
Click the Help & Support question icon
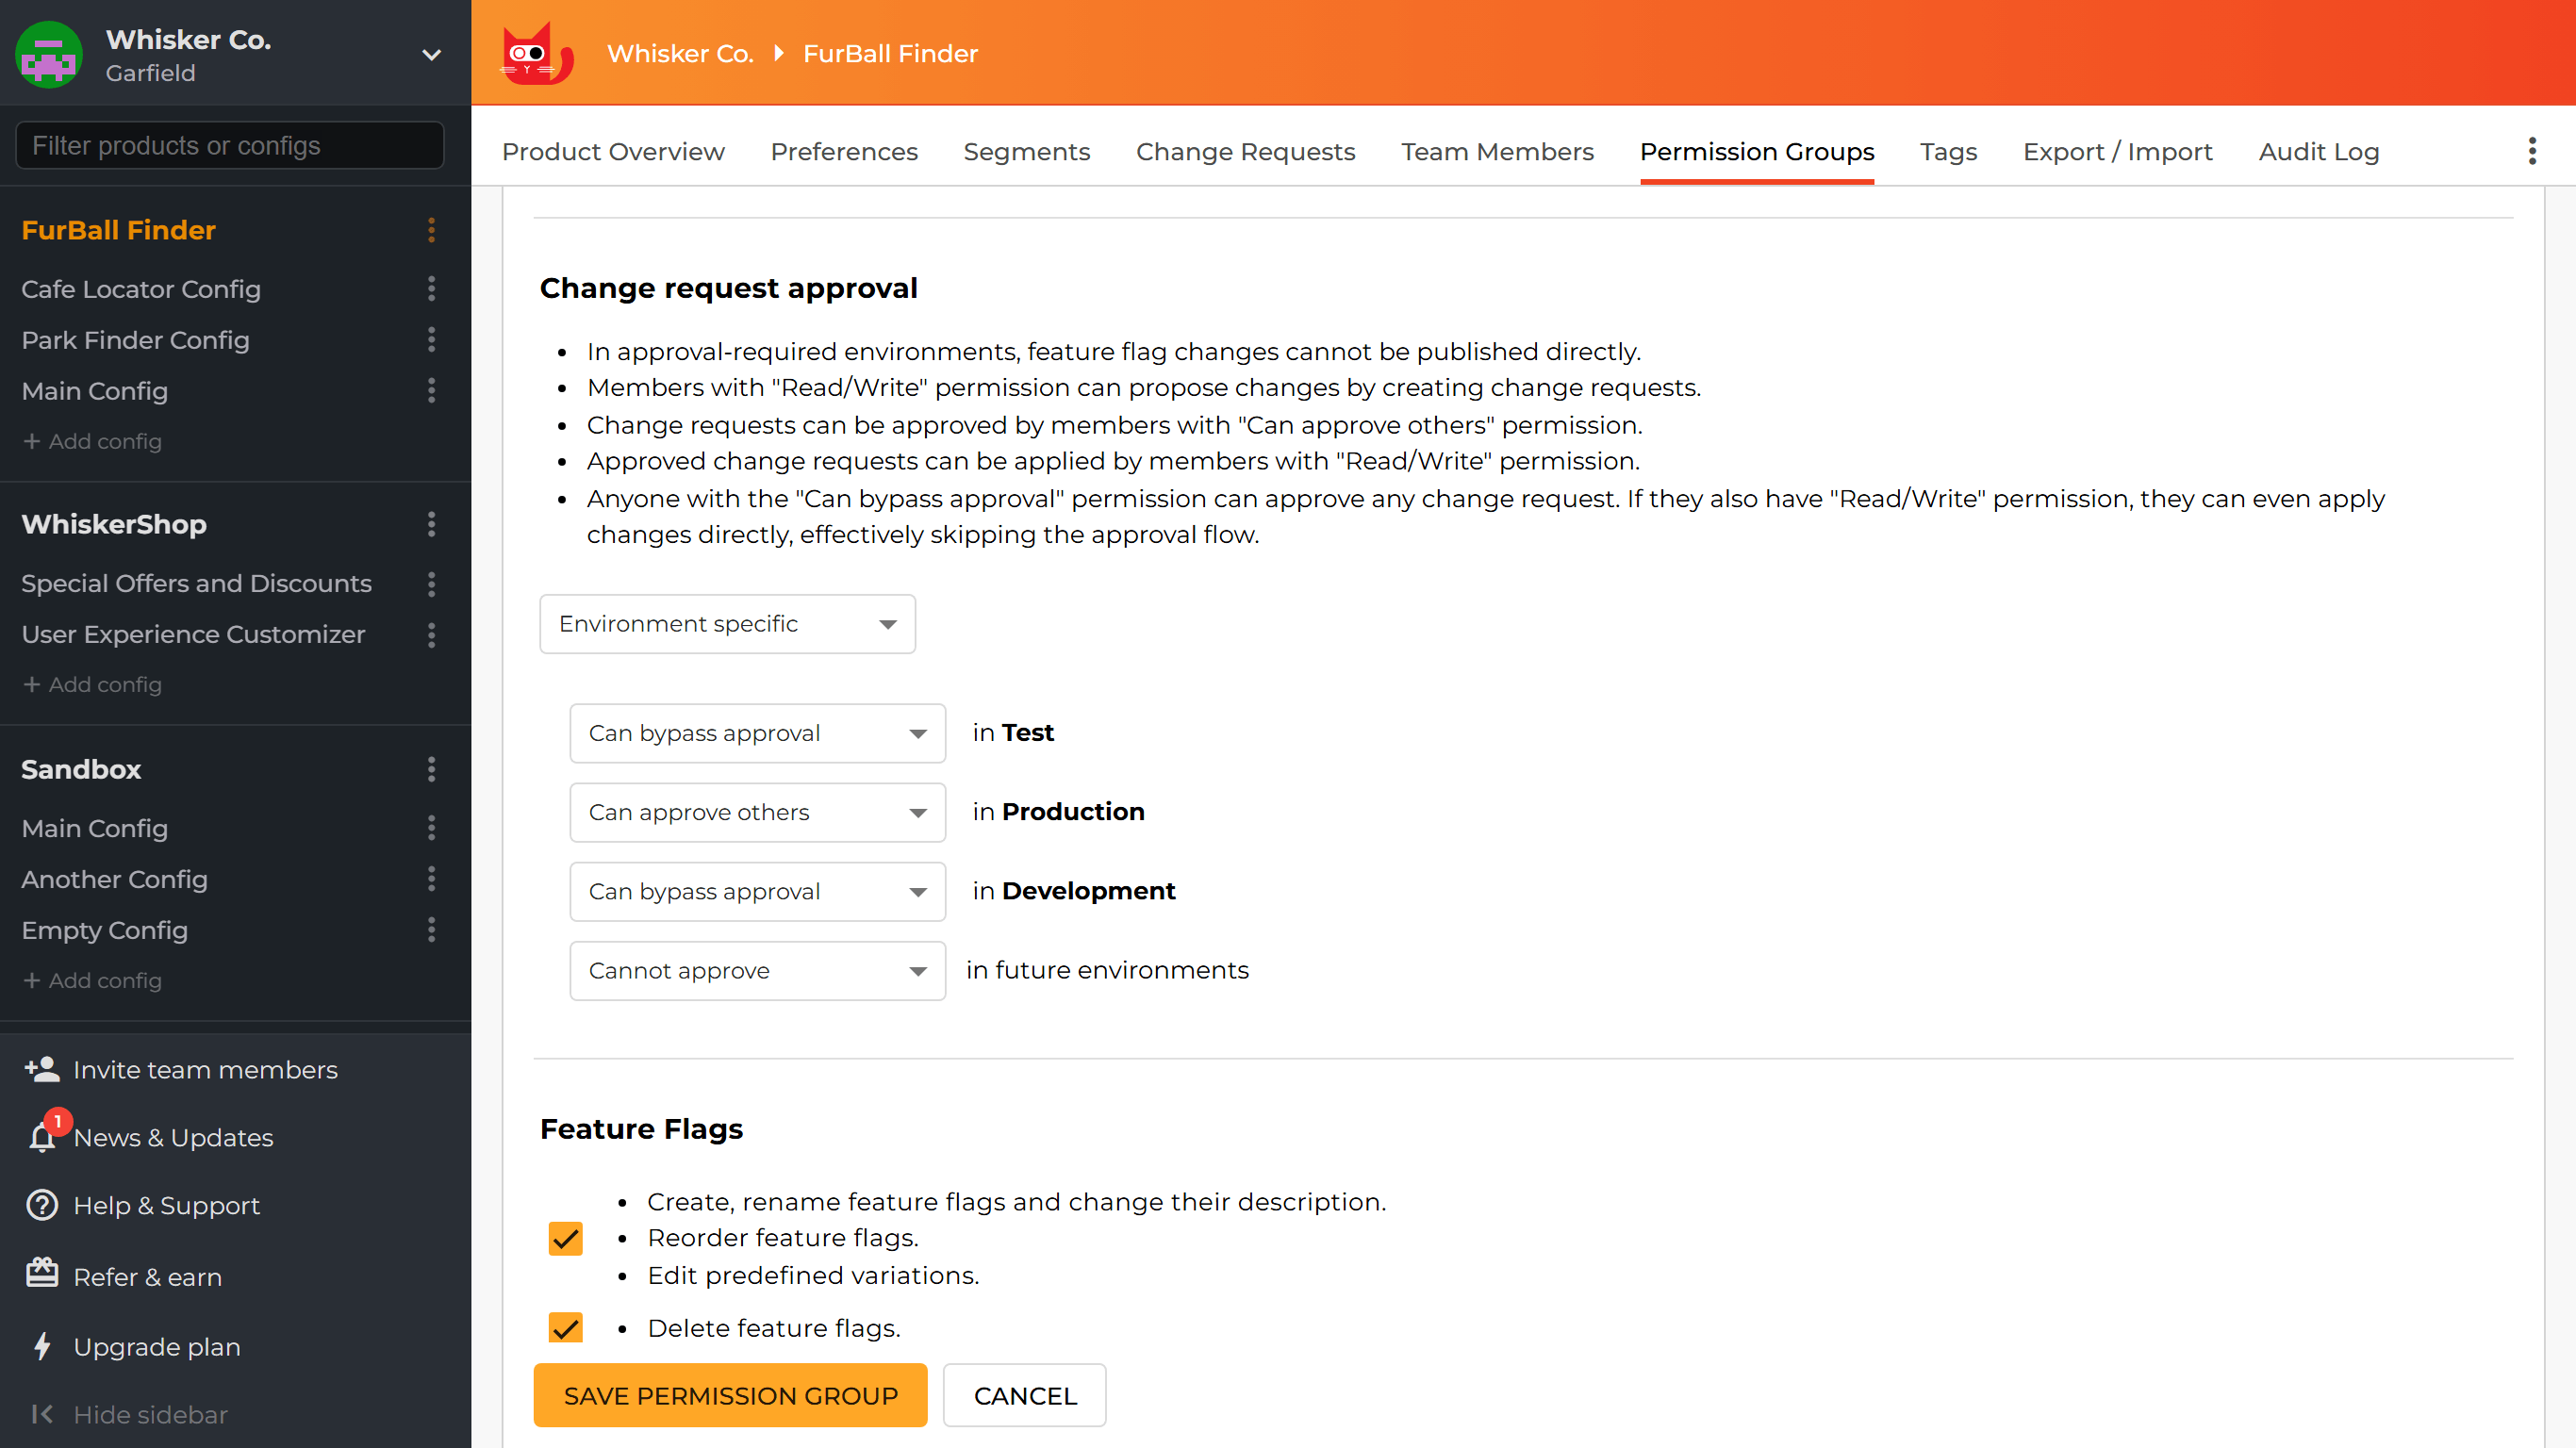coord(42,1205)
